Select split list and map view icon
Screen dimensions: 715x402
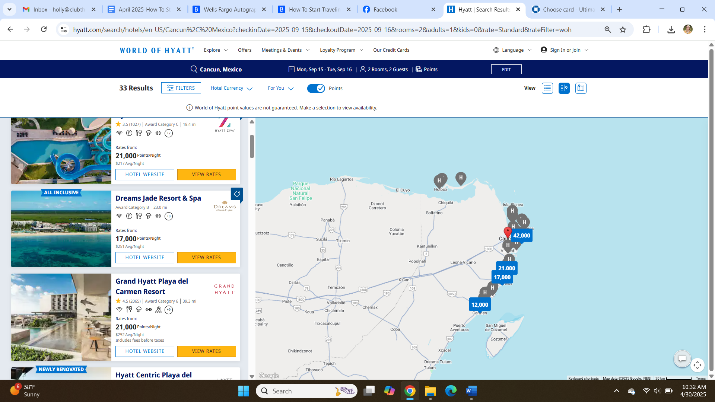[x=564, y=88]
